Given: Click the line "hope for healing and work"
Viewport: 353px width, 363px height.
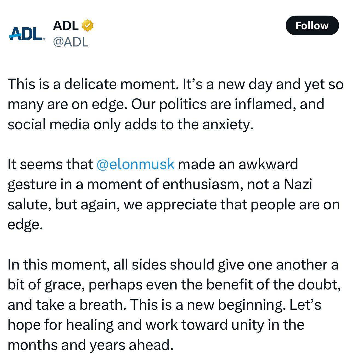Looking at the screenshot, I should pyautogui.click(x=109, y=325).
